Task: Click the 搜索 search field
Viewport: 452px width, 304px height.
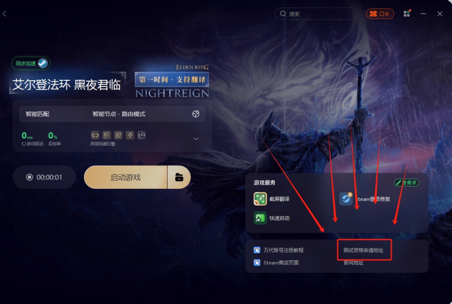Action: pos(316,14)
